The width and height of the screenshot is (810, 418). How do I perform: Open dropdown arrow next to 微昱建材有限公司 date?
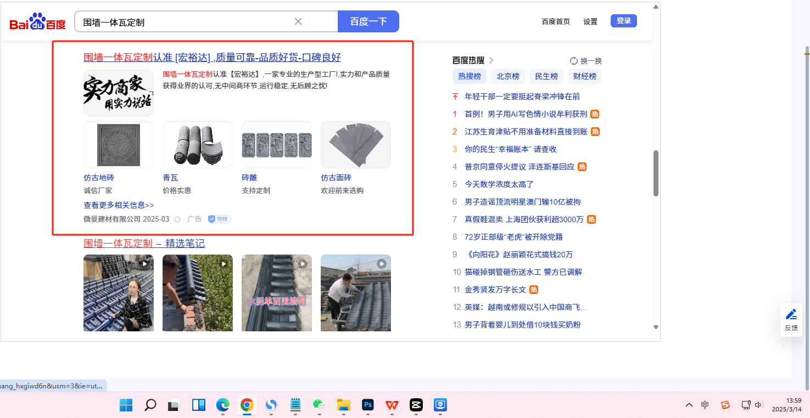pos(177,219)
